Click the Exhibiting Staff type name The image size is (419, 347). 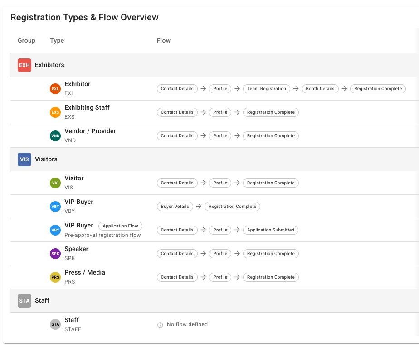click(x=87, y=107)
